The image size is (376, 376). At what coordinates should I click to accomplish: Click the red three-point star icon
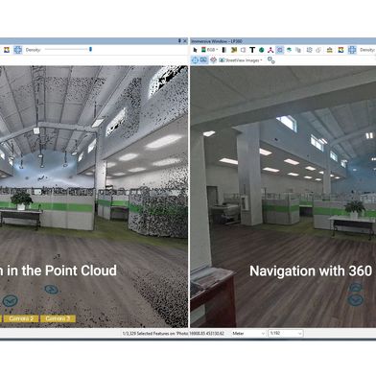[270, 50]
